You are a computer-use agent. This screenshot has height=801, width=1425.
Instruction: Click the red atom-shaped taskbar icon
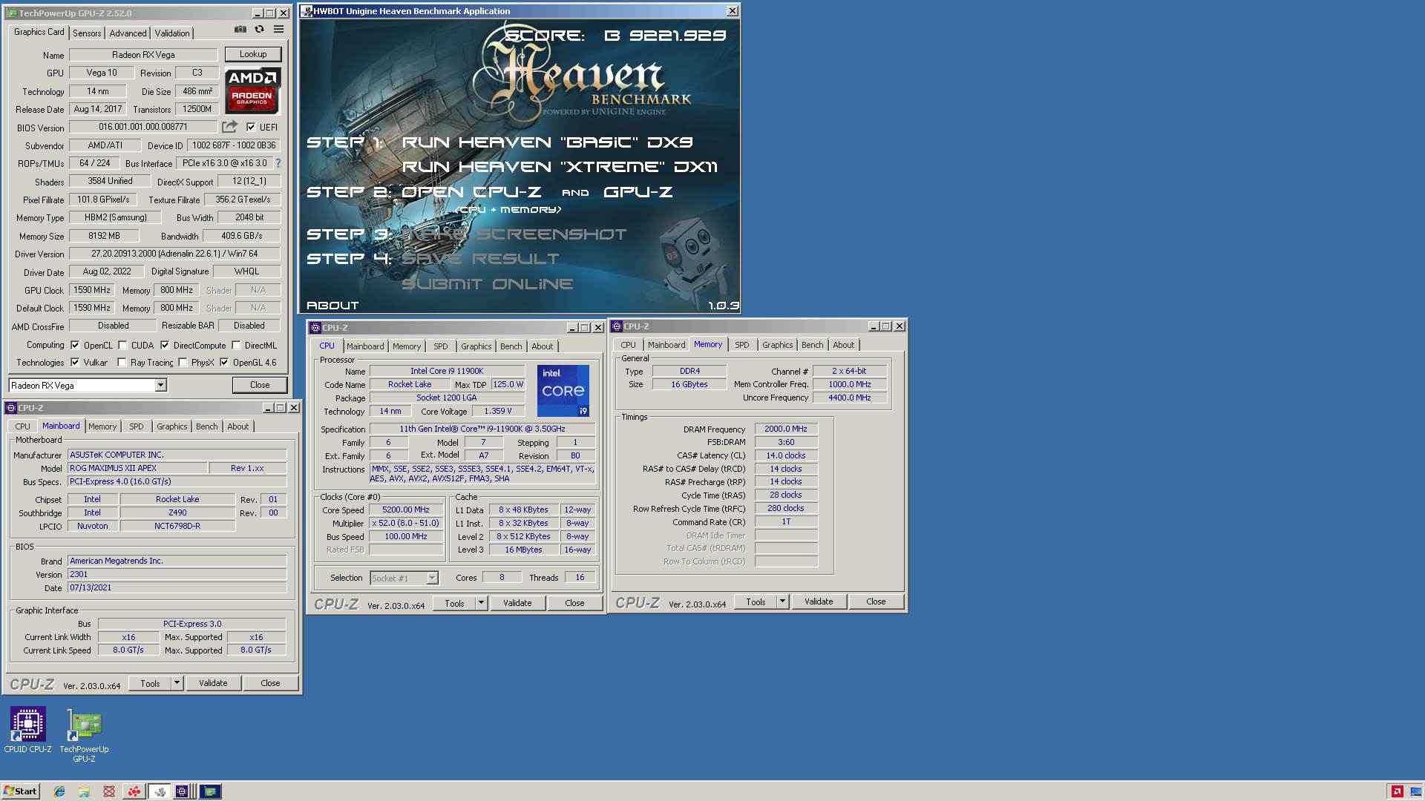pos(109,791)
